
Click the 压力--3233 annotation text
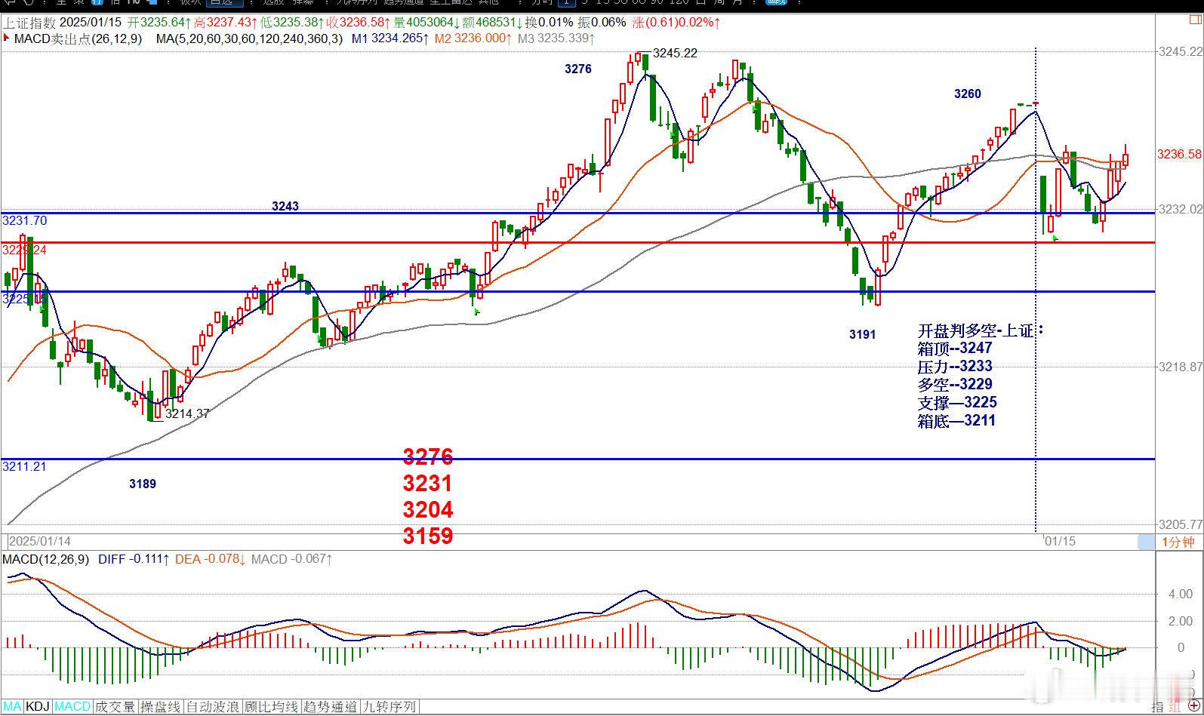pos(955,367)
